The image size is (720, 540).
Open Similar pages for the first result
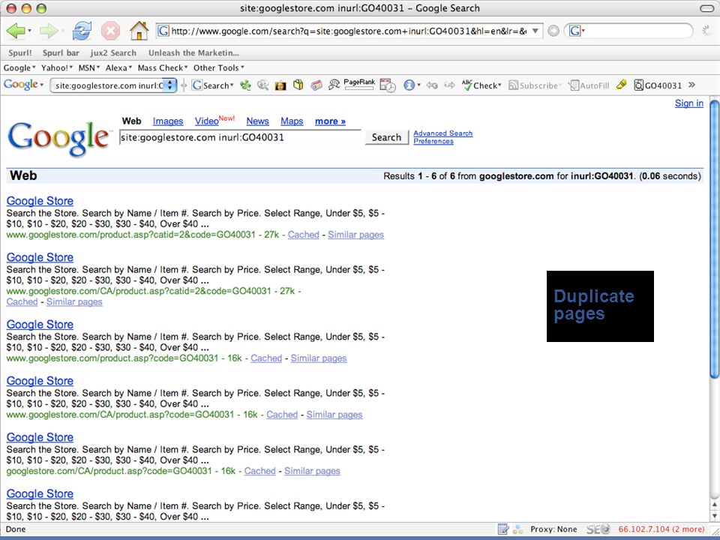(355, 235)
